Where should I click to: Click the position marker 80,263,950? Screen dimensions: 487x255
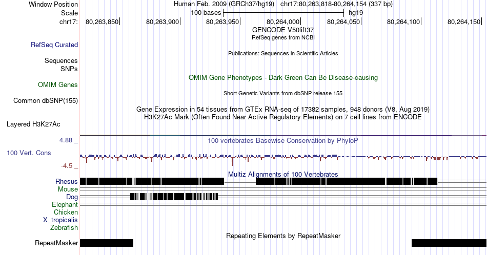pos(223,22)
